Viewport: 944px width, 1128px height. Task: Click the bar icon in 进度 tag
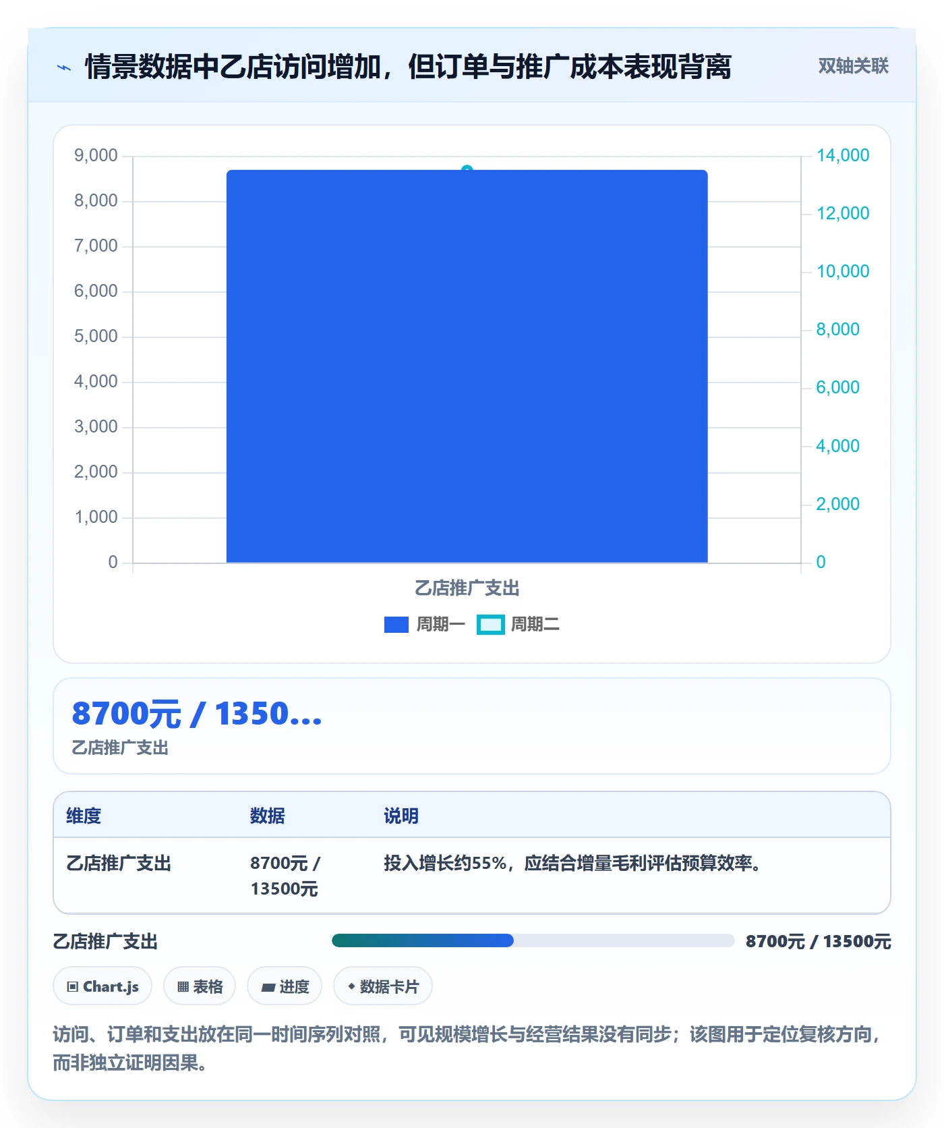(268, 988)
